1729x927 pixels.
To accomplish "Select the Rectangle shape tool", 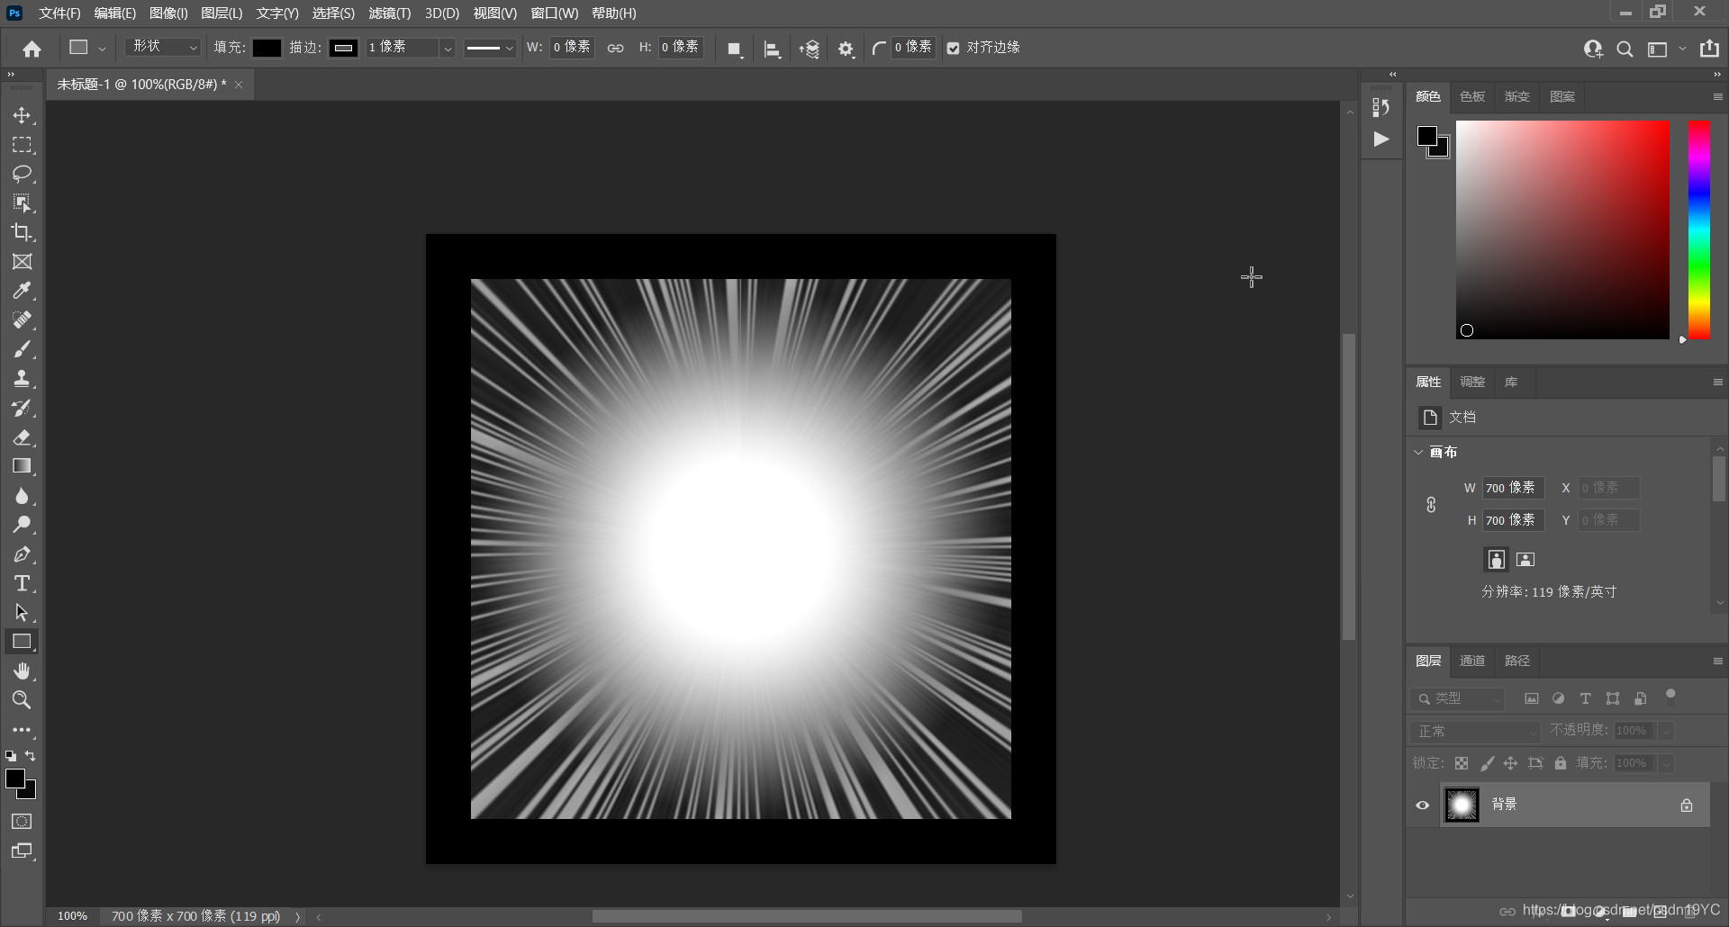I will point(22,642).
